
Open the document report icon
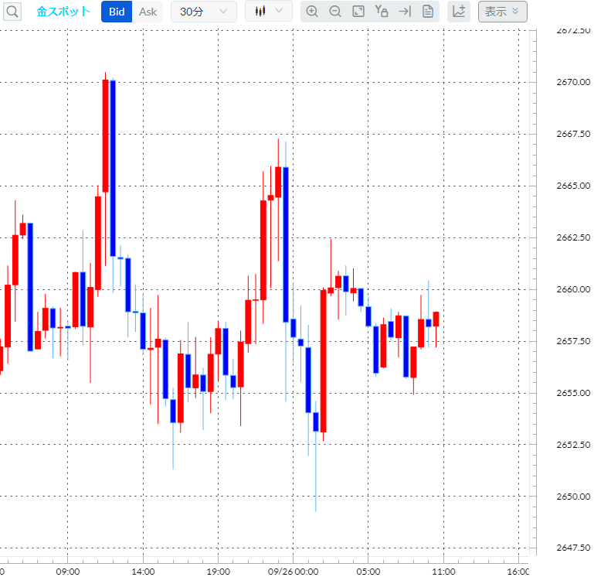pyautogui.click(x=428, y=12)
